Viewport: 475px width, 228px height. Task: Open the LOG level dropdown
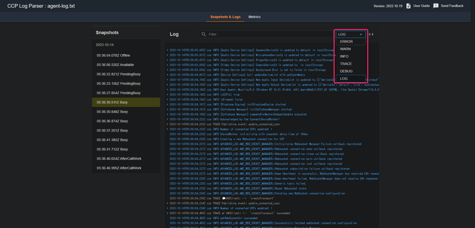350,34
